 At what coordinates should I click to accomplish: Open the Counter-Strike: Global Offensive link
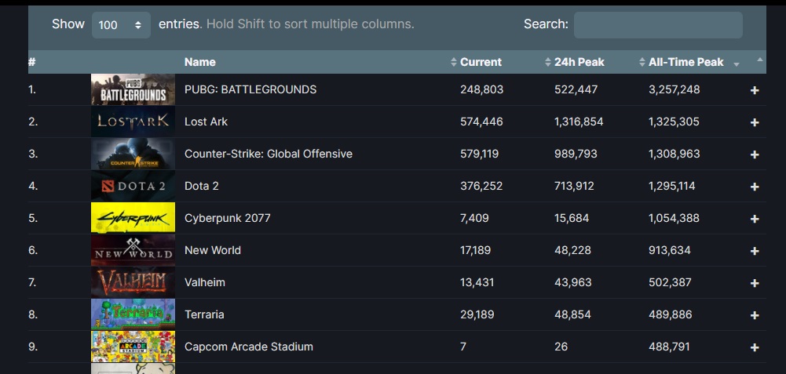pyautogui.click(x=269, y=154)
